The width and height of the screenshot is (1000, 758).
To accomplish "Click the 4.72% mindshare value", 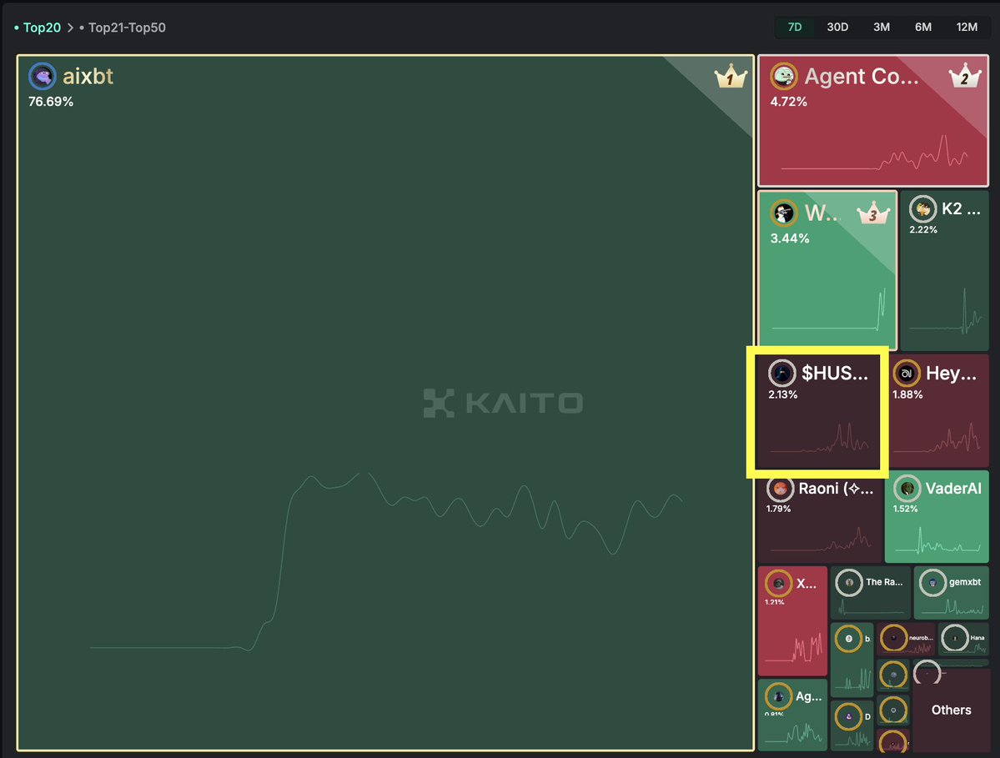I will click(788, 102).
